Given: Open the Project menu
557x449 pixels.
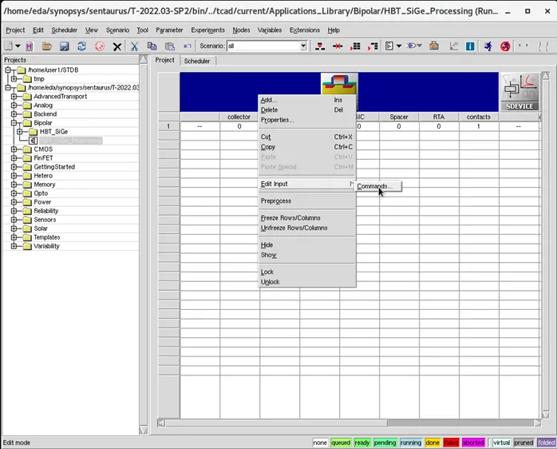Looking at the screenshot, I should coord(15,30).
